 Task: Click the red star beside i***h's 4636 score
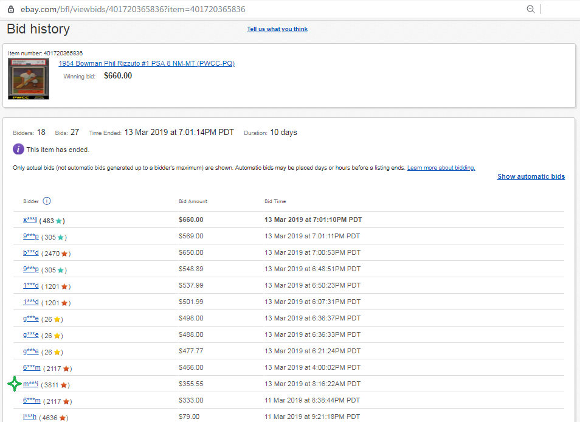[63, 418]
